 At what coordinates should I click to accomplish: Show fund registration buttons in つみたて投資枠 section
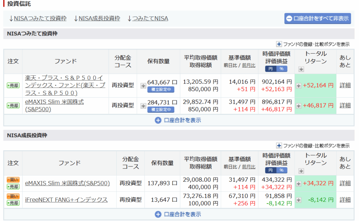tap(313, 44)
